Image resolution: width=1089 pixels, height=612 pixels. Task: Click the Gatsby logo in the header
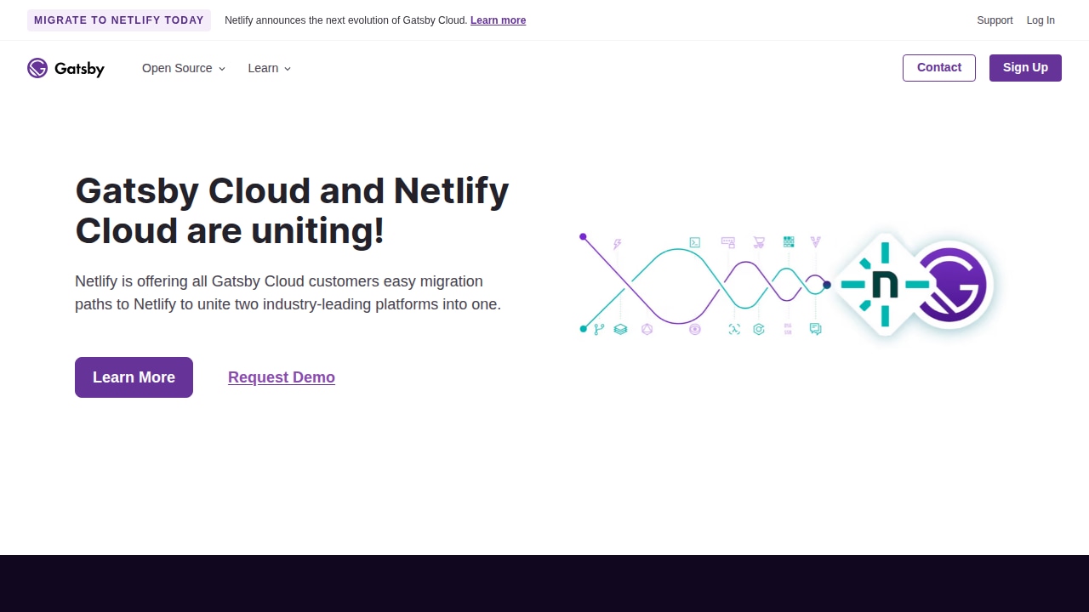coord(66,68)
